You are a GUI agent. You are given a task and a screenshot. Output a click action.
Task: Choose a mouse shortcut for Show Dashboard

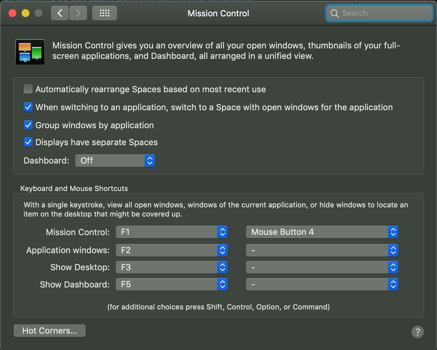[322, 284]
